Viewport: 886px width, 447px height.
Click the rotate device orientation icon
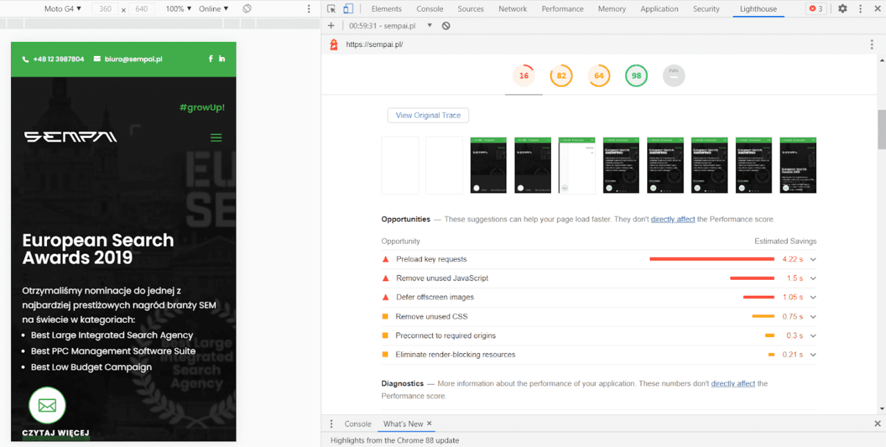pos(247,9)
